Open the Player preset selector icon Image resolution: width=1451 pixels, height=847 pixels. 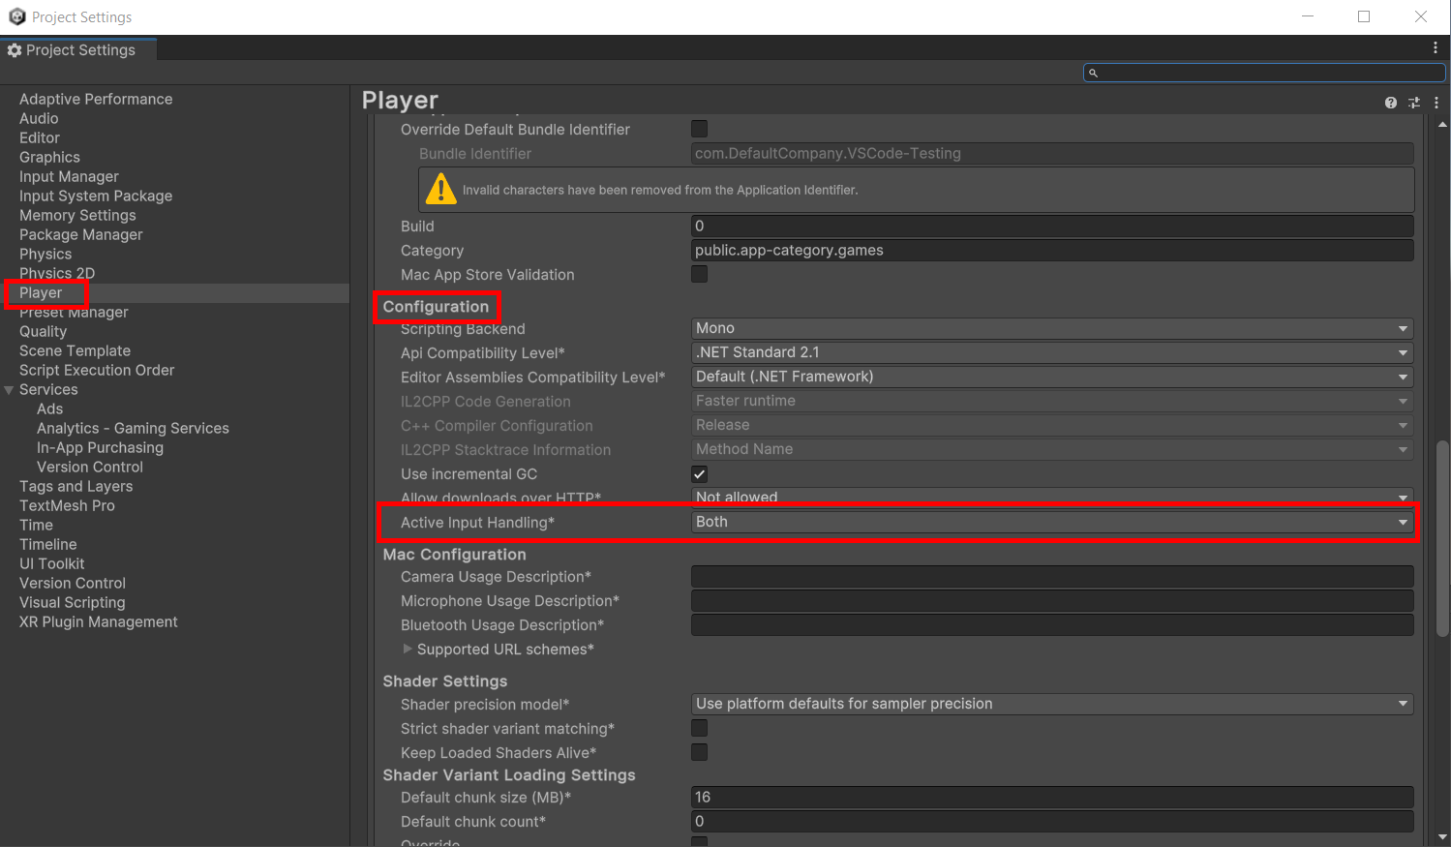pos(1414,103)
